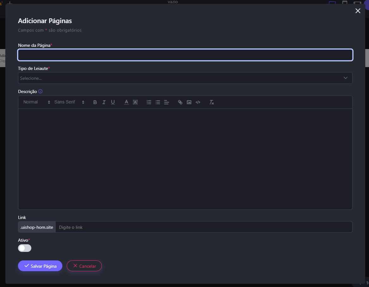This screenshot has width=369, height=287.
Task: Open the Normal heading style dropdown
Action: (x=36, y=102)
